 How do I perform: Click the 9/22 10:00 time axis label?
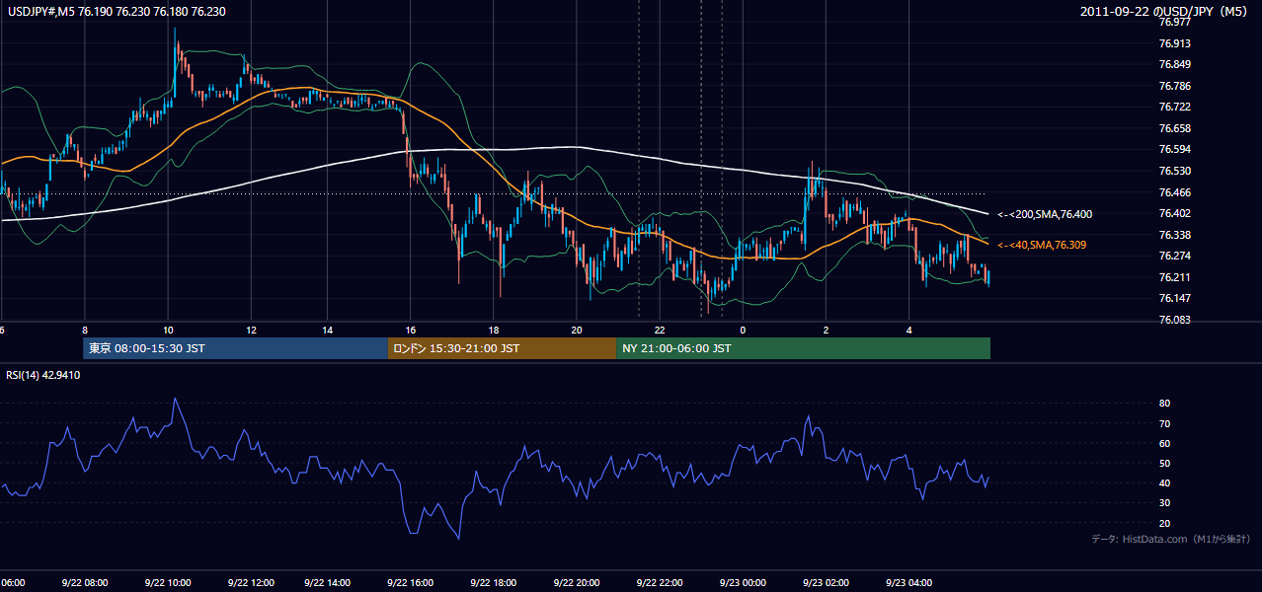pyautogui.click(x=167, y=582)
